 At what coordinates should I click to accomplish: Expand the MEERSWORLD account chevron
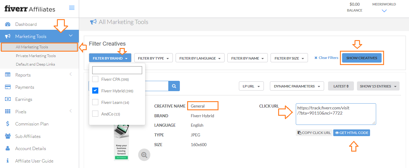(x=384, y=11)
